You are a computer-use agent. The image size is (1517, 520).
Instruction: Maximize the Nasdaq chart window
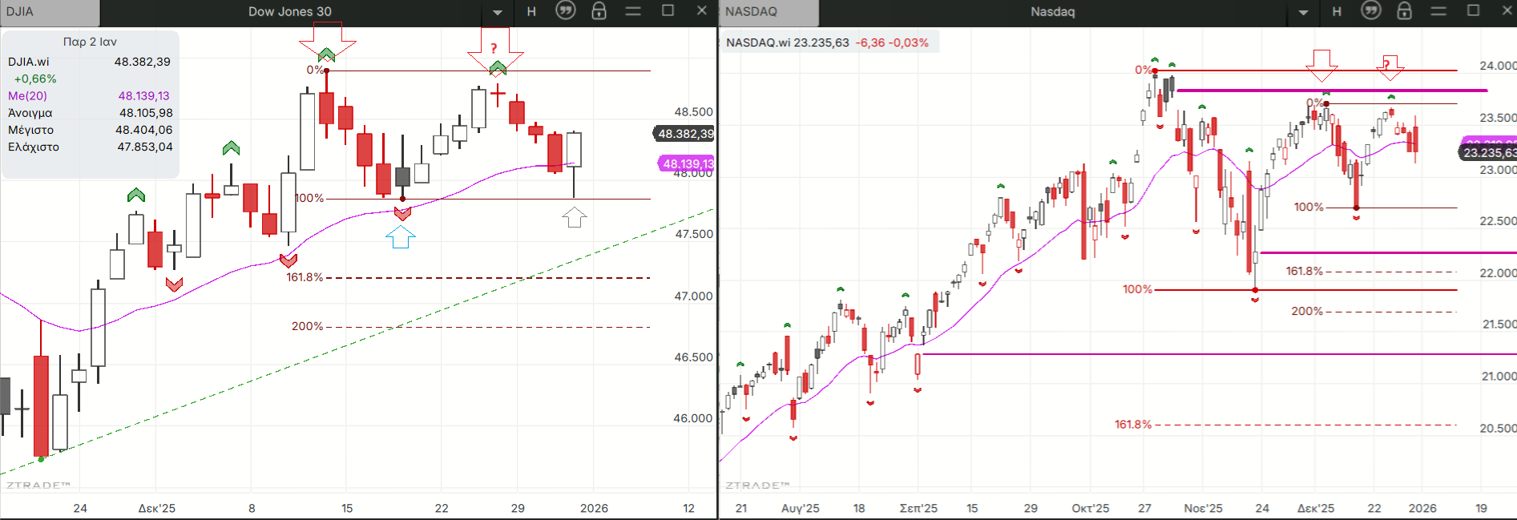tap(1473, 10)
